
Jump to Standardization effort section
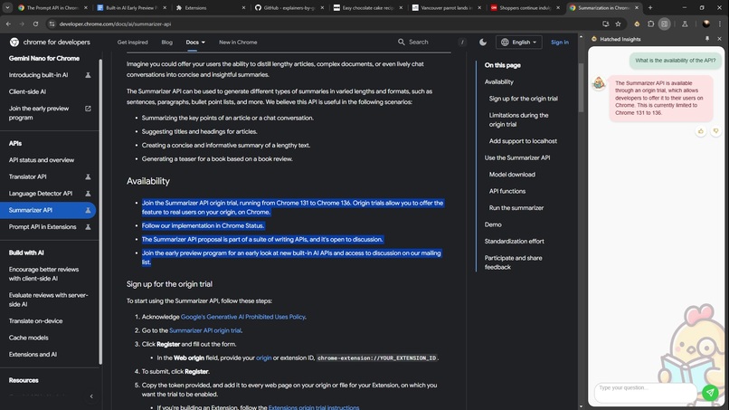tap(515, 242)
